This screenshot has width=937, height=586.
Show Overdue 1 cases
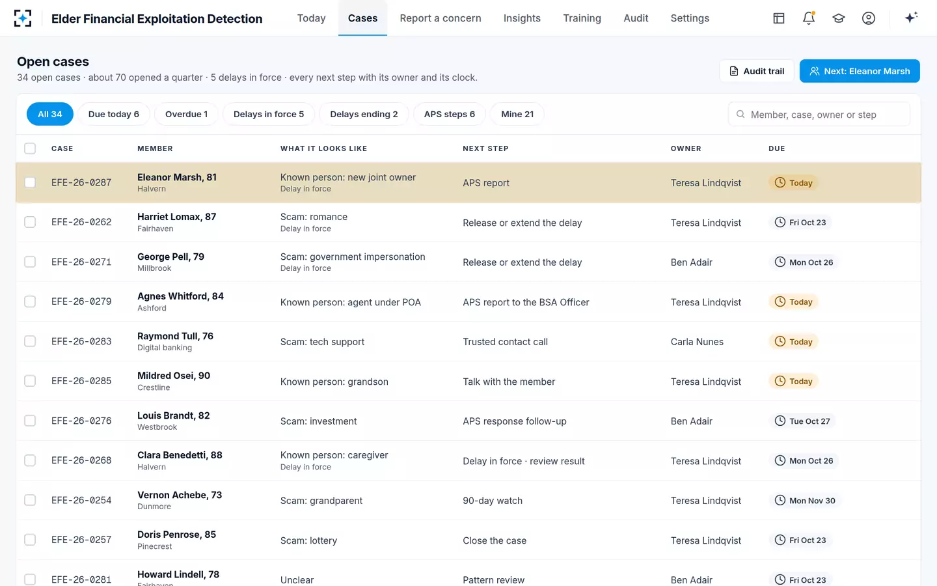pos(186,114)
